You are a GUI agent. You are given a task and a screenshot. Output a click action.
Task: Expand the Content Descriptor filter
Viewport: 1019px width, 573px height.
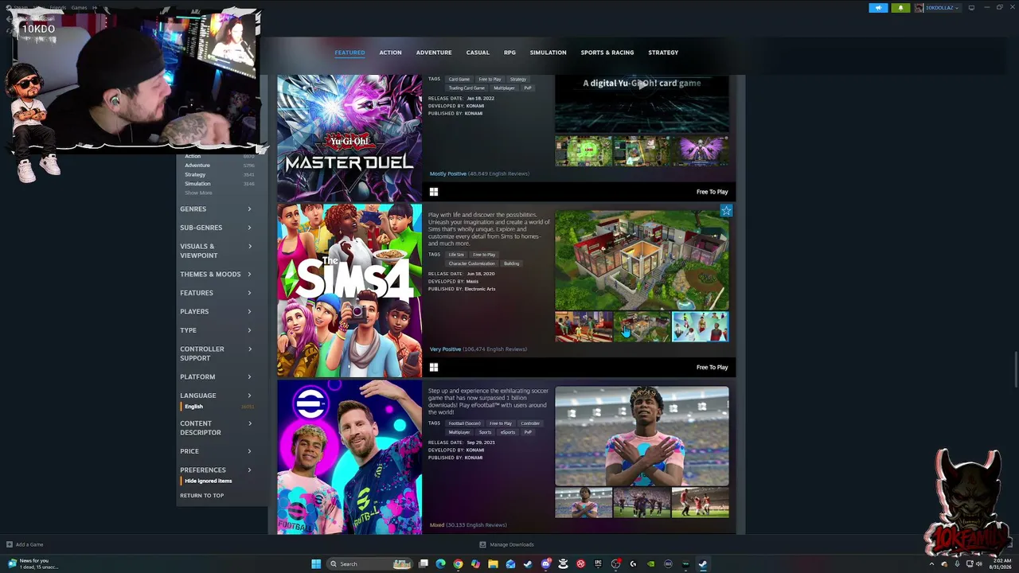(x=216, y=428)
